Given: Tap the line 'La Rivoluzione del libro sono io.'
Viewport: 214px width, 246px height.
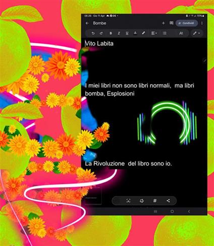Looking at the screenshot, I should pyautogui.click(x=128, y=163).
